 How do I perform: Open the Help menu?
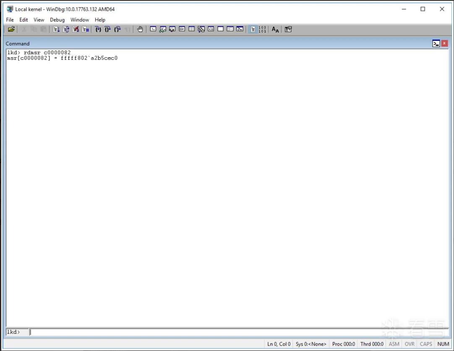pos(100,20)
